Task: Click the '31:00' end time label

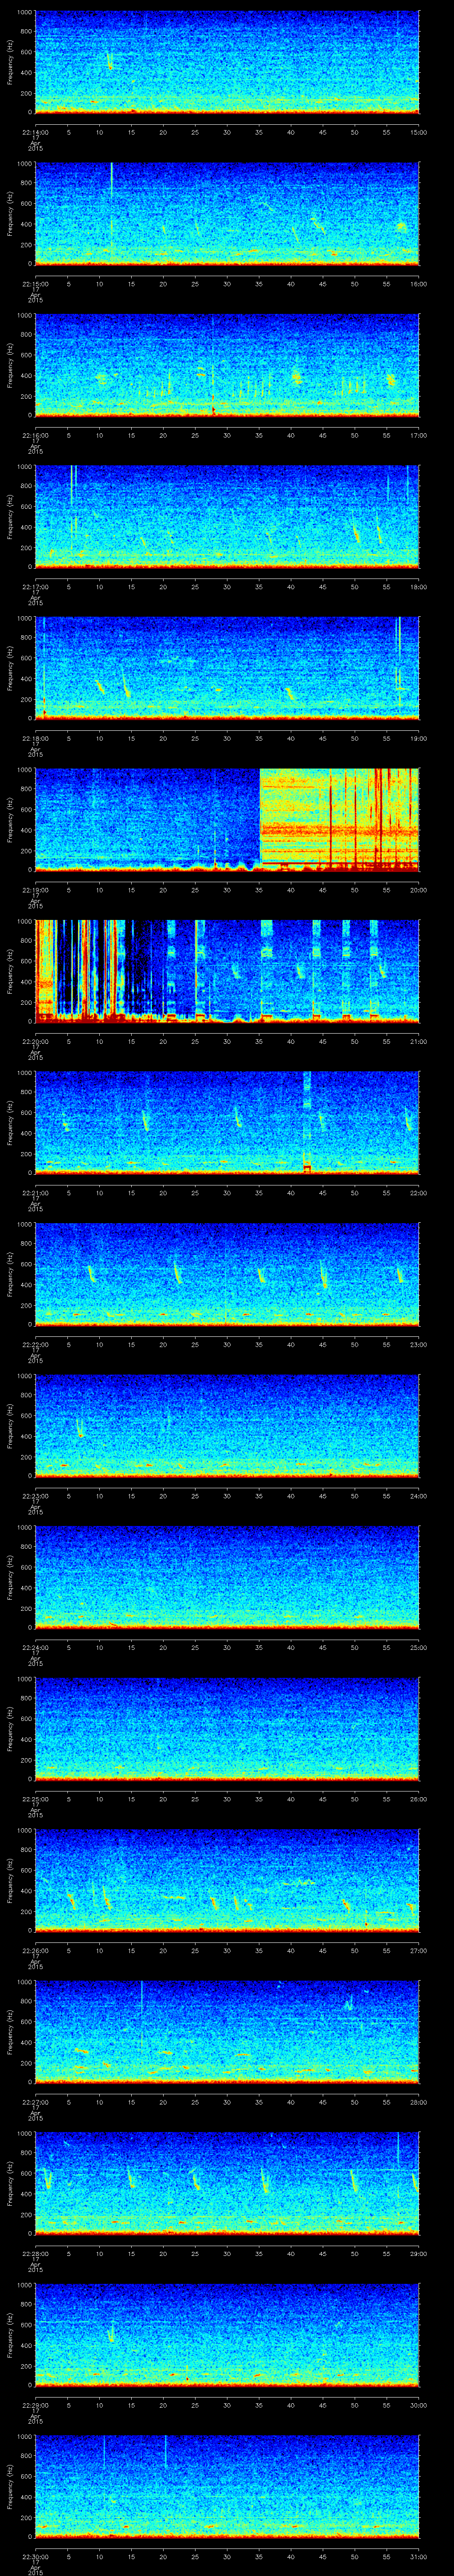Action: coord(418,2556)
